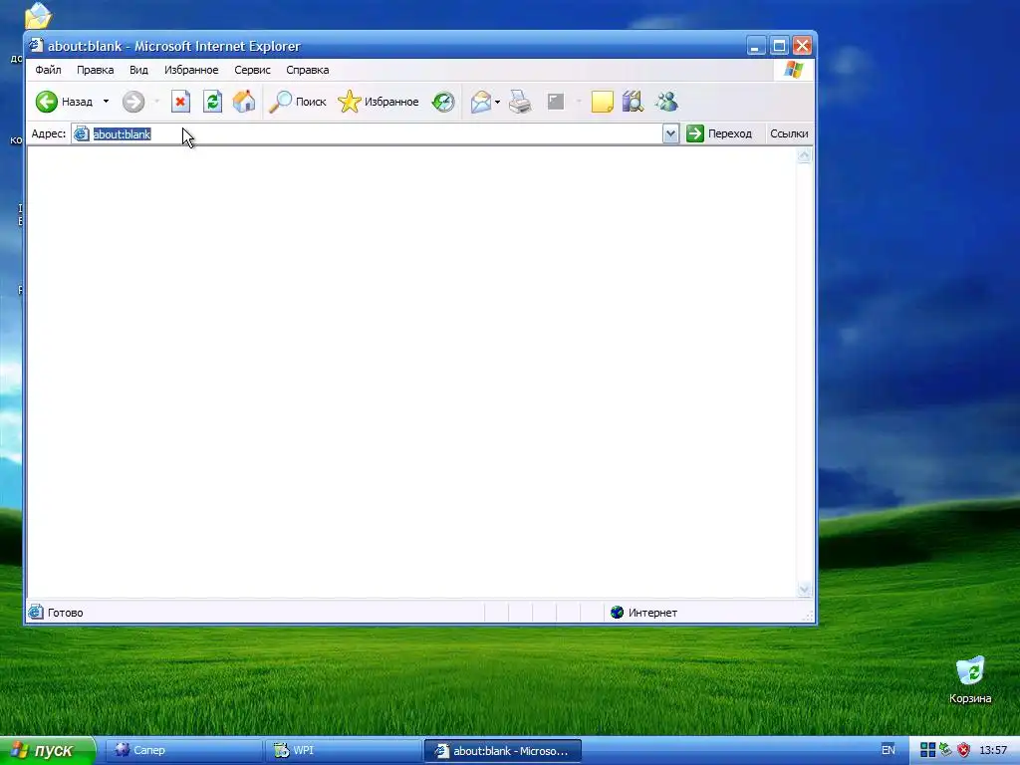The height and width of the screenshot is (765, 1020).
Task: Click the blue four-squares tray icon
Action: pyautogui.click(x=927, y=750)
